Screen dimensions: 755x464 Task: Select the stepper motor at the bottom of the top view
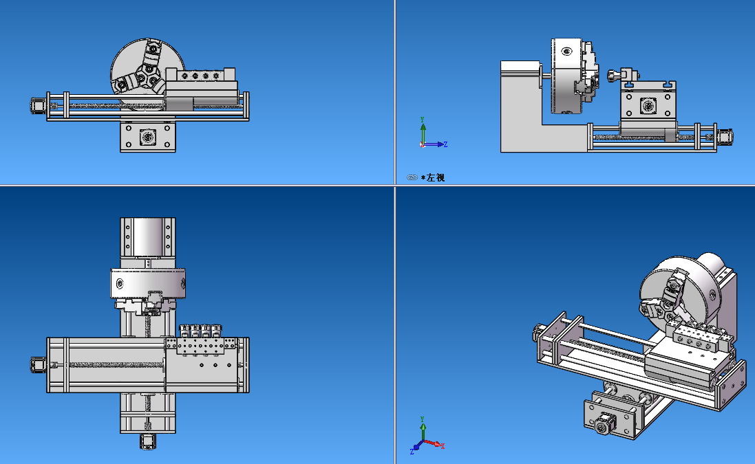[x=148, y=441]
